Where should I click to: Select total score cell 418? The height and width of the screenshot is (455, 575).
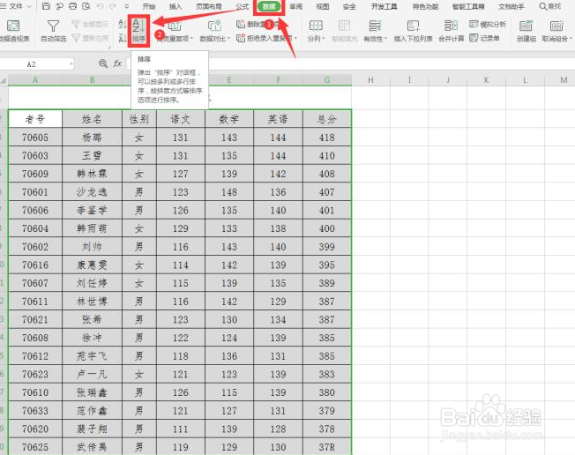pos(326,138)
